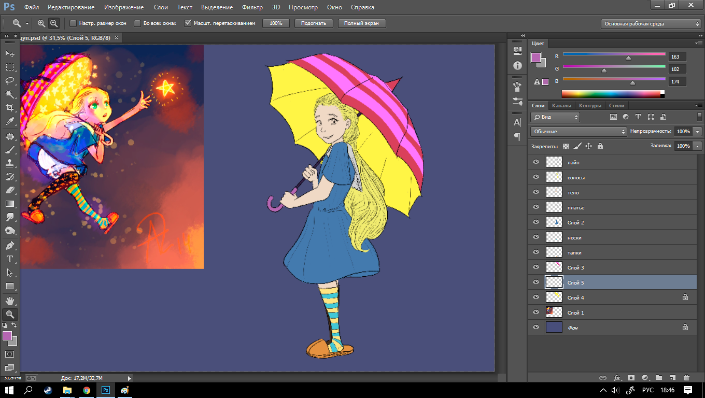Screen dimensions: 705x398
Task: Open workspace 'Основная рабочая среда' dropdown
Action: click(651, 23)
